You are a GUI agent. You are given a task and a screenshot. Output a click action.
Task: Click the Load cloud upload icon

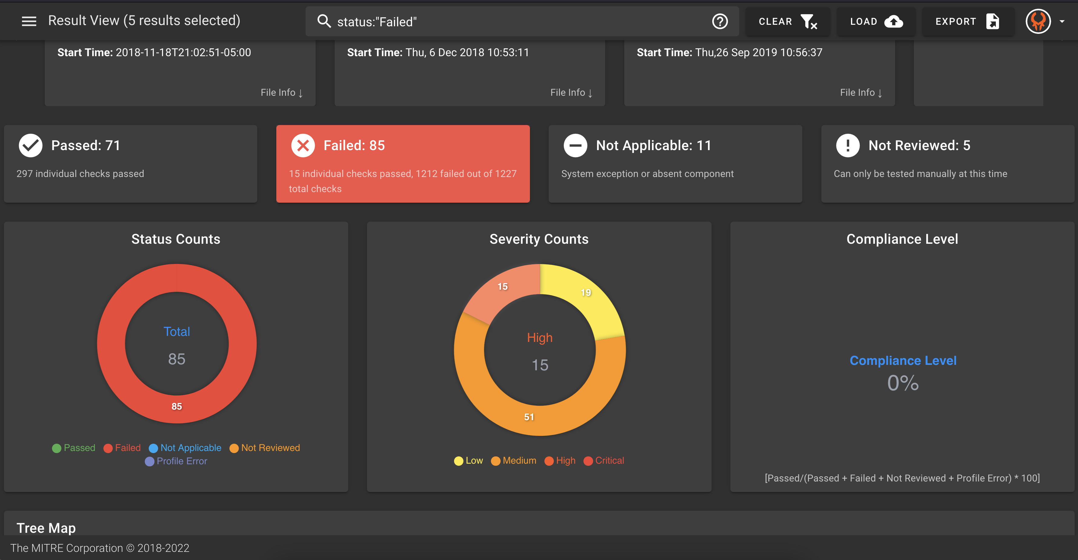(894, 21)
